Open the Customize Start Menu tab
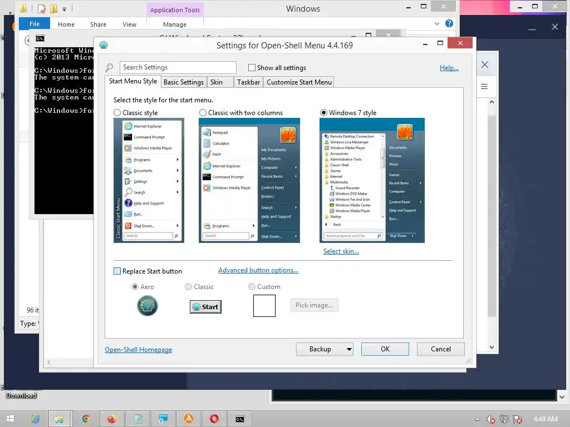 coord(299,82)
